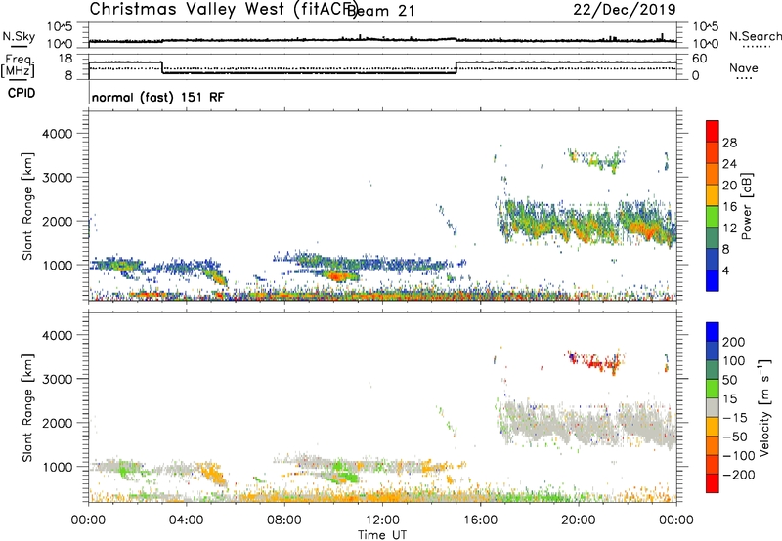The image size is (782, 541).
Task: Click the 'Freq. [MHz]' axis label
Action: [x=19, y=65]
